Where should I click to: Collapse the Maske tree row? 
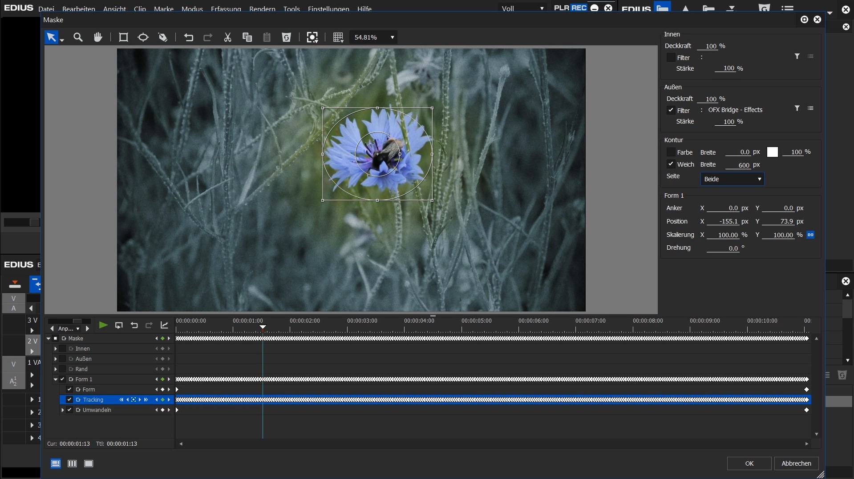tap(49, 339)
